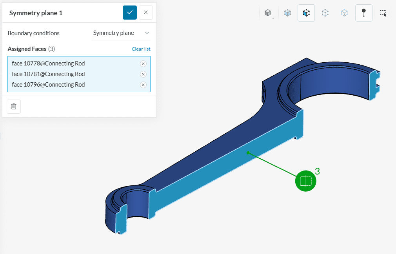Image resolution: width=396 pixels, height=254 pixels.
Task: Click the green symmetry plane marker
Action: 305,181
